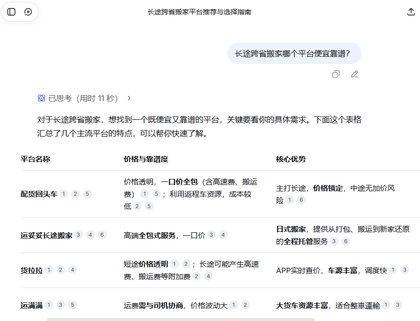Open citation 4 after 高端全包式服务，一口价
The height and width of the screenshot is (321, 420).
tap(223, 235)
